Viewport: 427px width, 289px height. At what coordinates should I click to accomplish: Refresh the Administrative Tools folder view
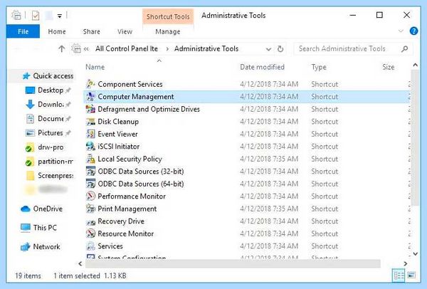click(x=280, y=49)
